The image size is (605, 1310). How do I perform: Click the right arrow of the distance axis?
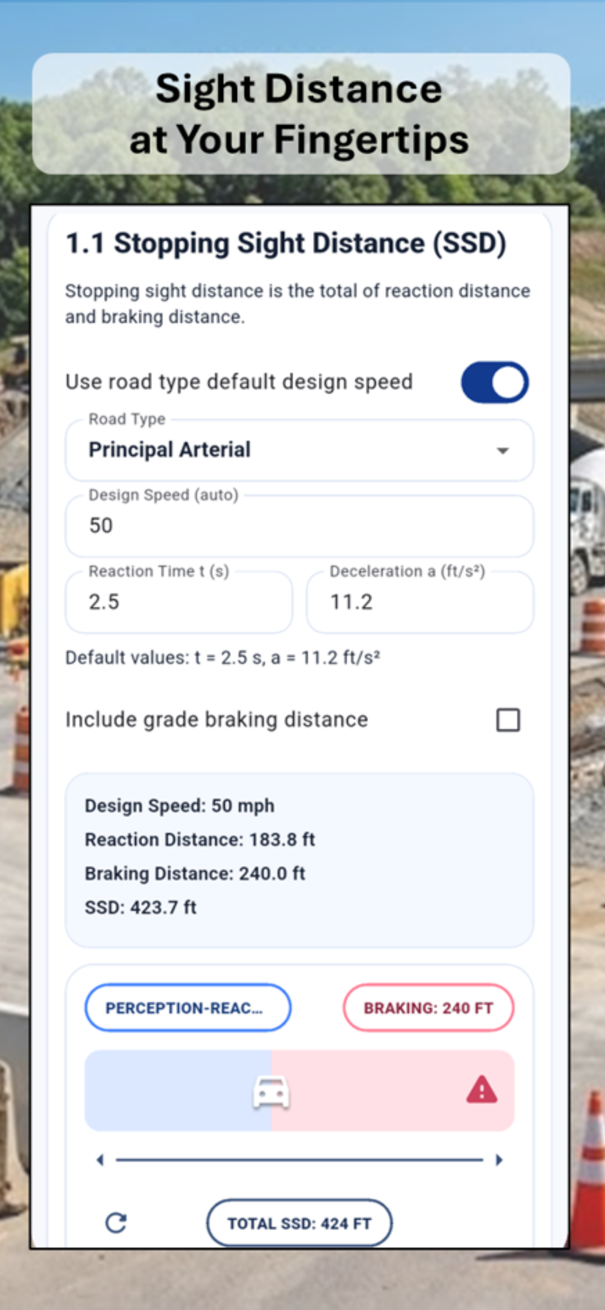click(x=500, y=1160)
